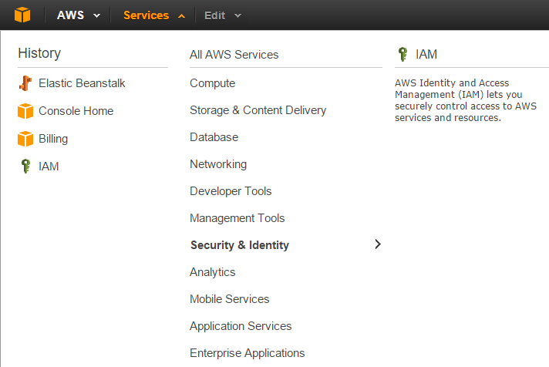
Task: Open Storage & Content Delivery category
Action: (x=258, y=110)
